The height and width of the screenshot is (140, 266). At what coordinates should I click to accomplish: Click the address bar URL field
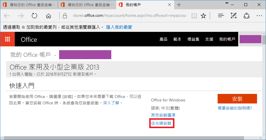pos(129,16)
